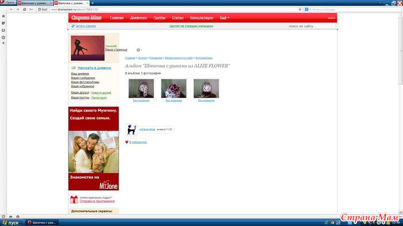This screenshot has width=403, height=226.
Task: Open the Opera sidebar history clock icon
Action: tap(3, 37)
